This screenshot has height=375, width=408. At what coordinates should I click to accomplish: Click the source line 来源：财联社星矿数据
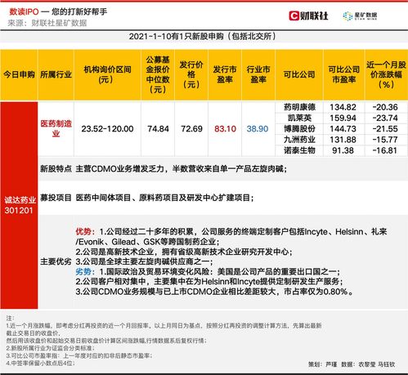coord(47,23)
